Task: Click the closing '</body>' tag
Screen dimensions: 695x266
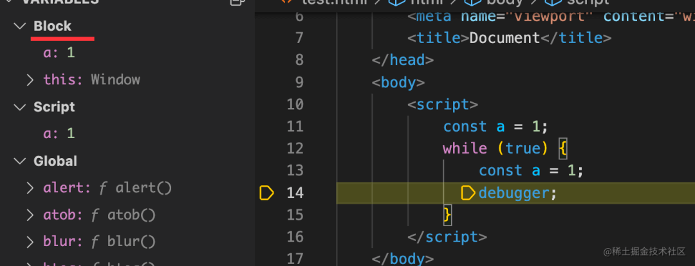Action: pos(402,258)
